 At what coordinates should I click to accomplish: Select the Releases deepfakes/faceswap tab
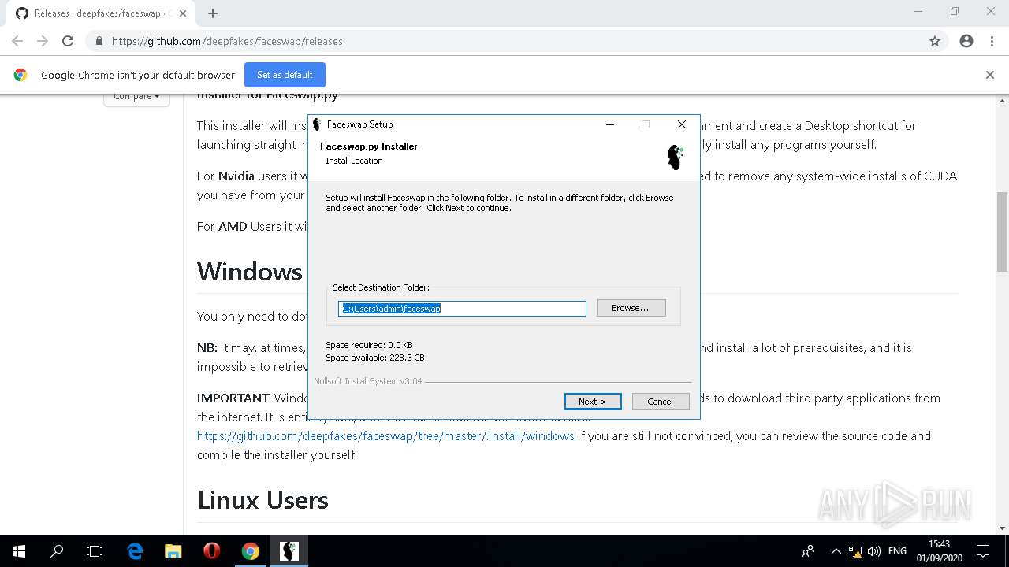click(x=102, y=13)
